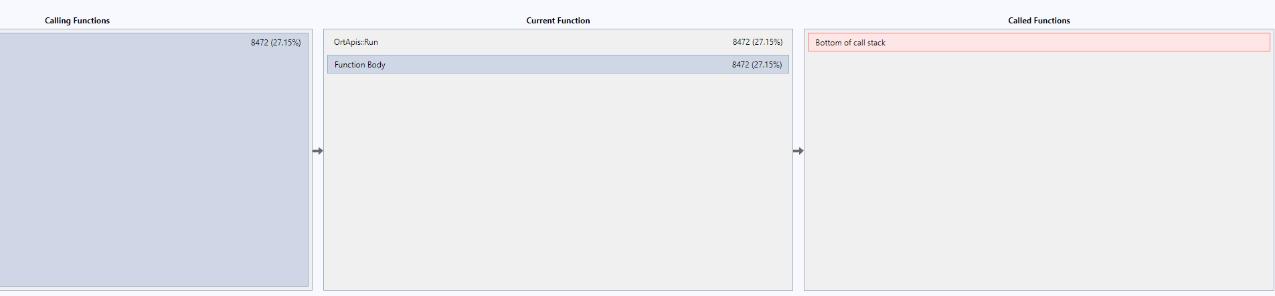The width and height of the screenshot is (1275, 296).
Task: Click the middle of the Function Body bar
Action: pos(558,64)
